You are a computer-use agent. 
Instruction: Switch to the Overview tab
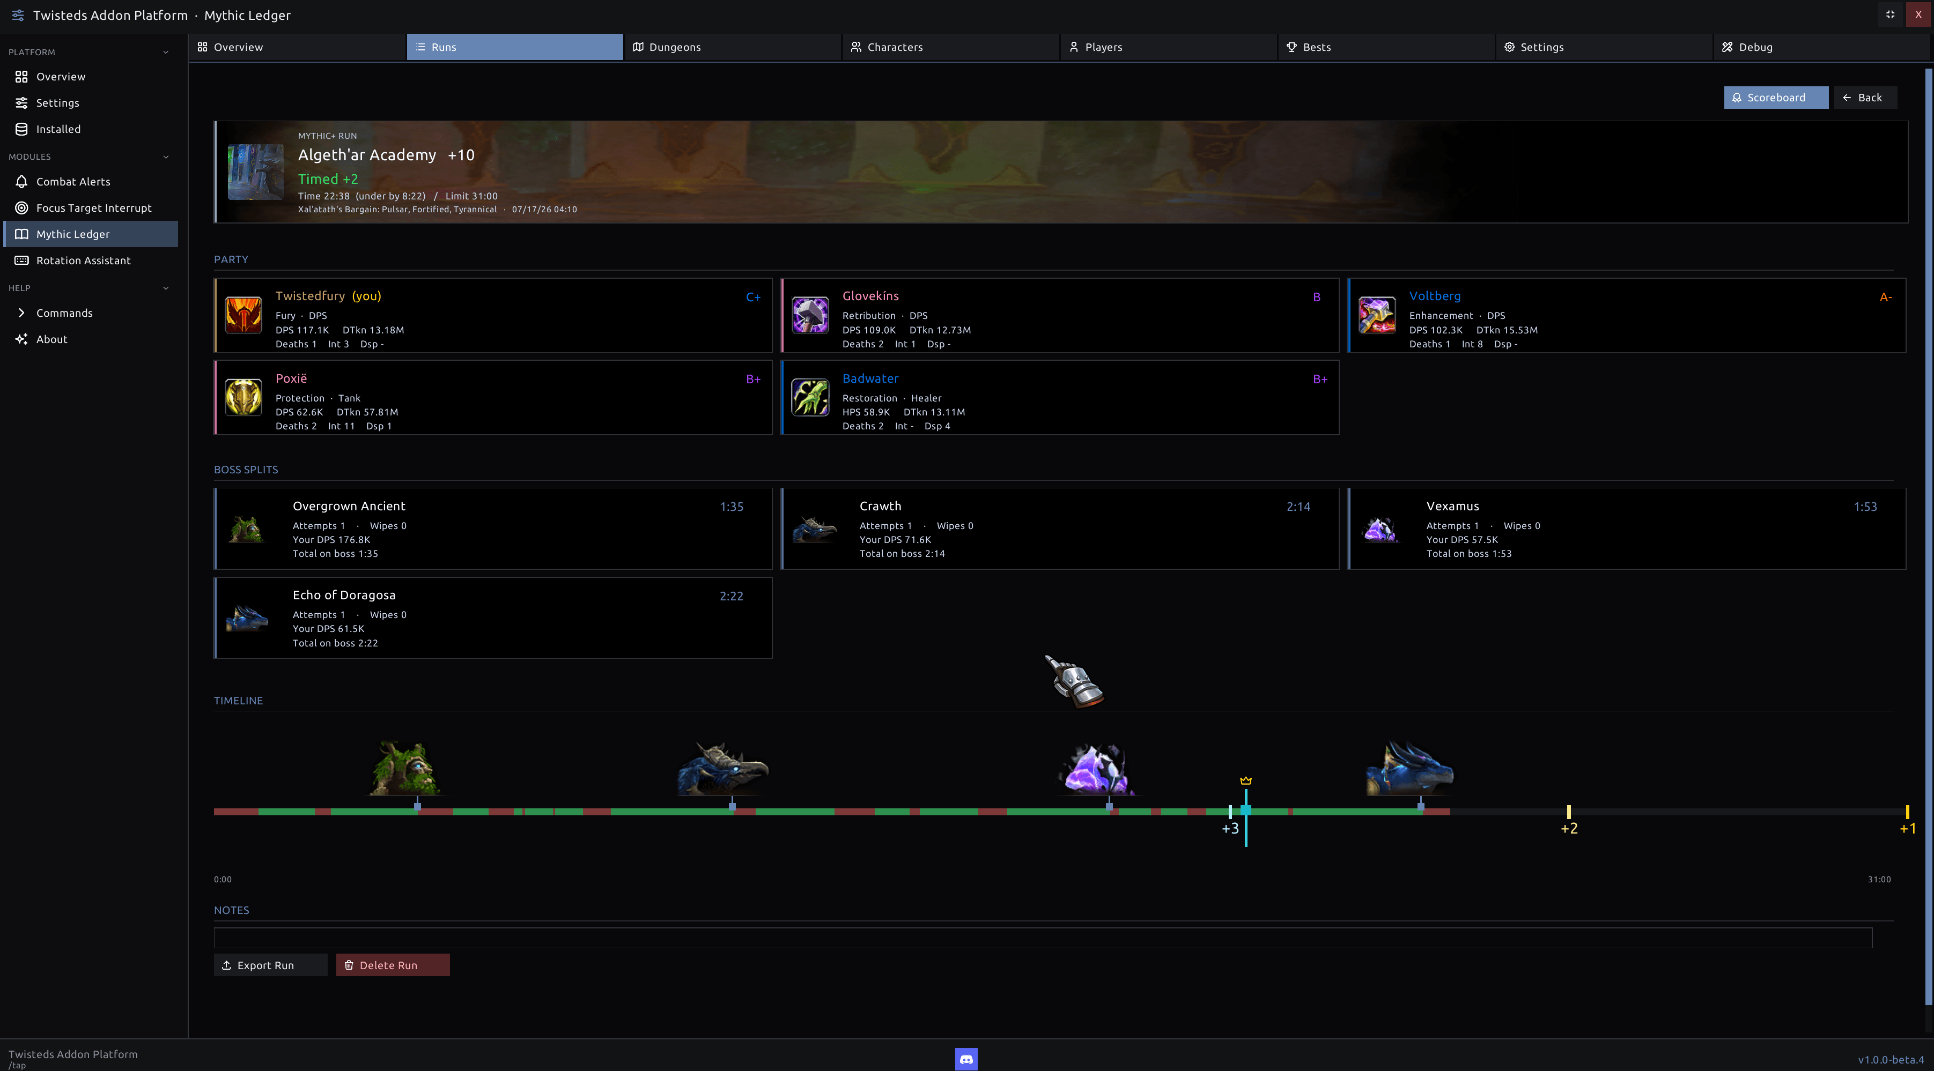[x=297, y=47]
